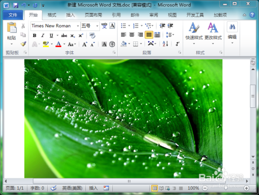Click the Clear Formatting icon
Viewport: 259px width, 195px height.
92,35
